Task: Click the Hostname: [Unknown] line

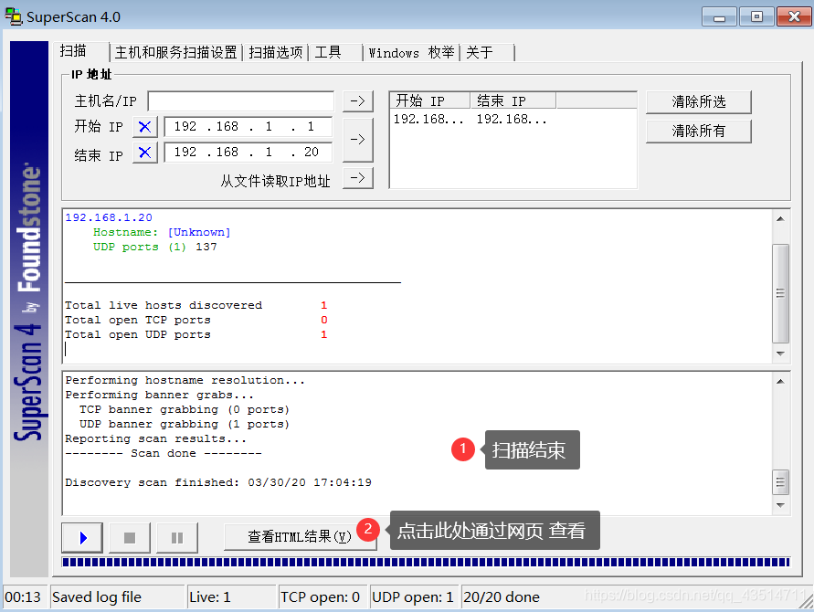Action: click(x=162, y=232)
